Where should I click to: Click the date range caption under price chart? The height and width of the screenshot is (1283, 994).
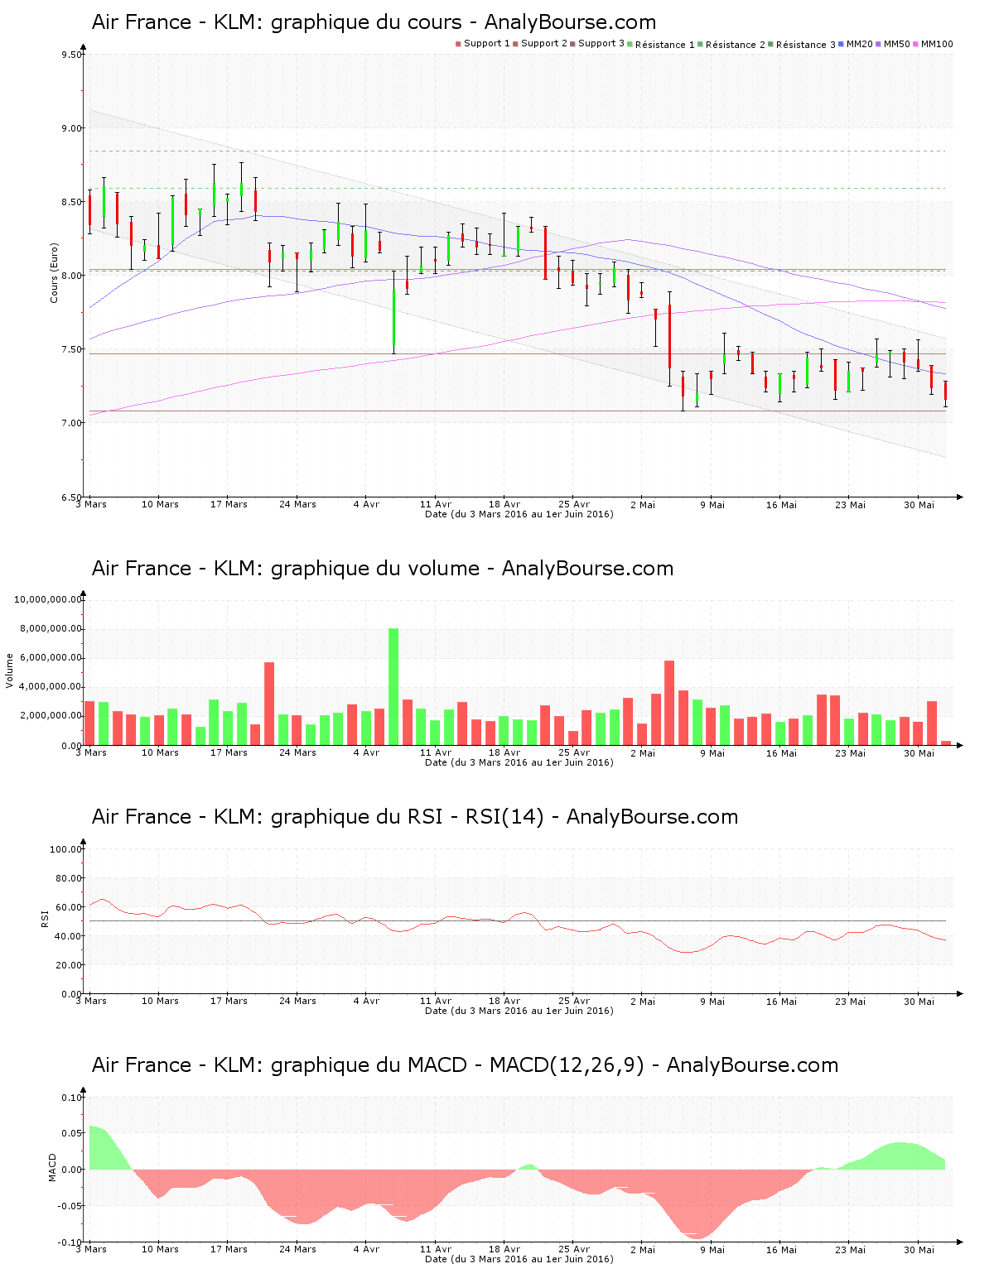(519, 514)
